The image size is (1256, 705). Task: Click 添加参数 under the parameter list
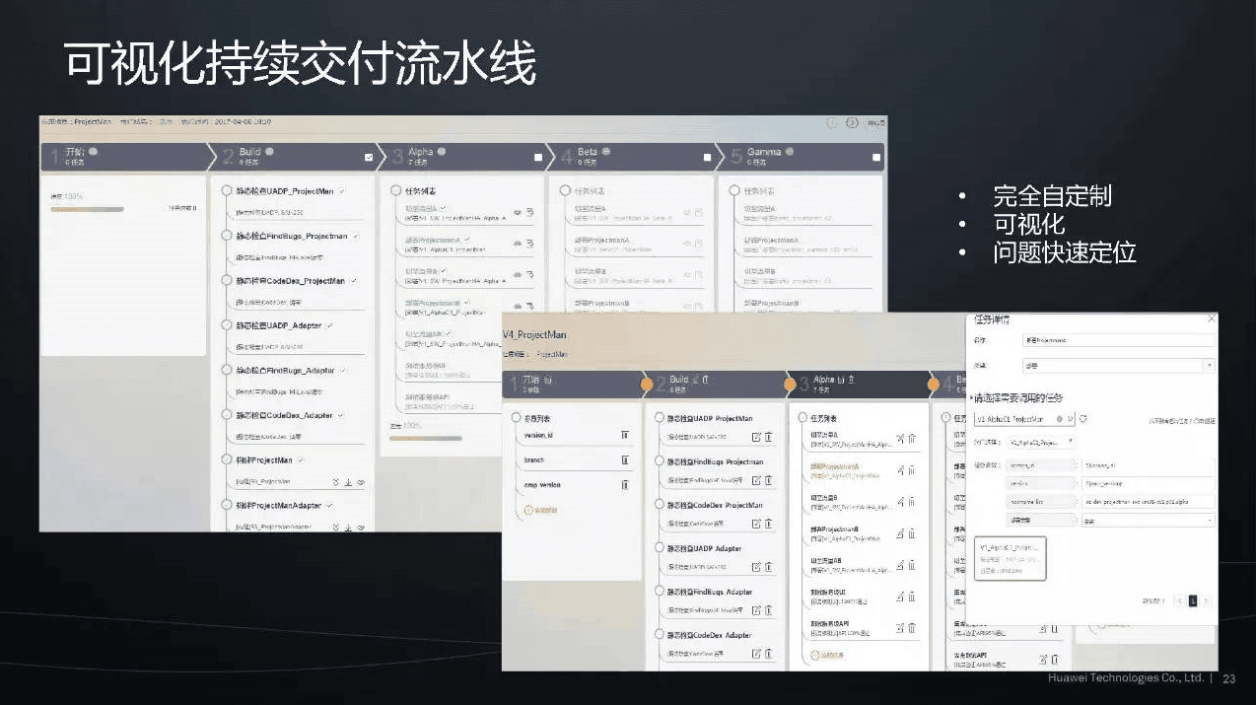(543, 510)
